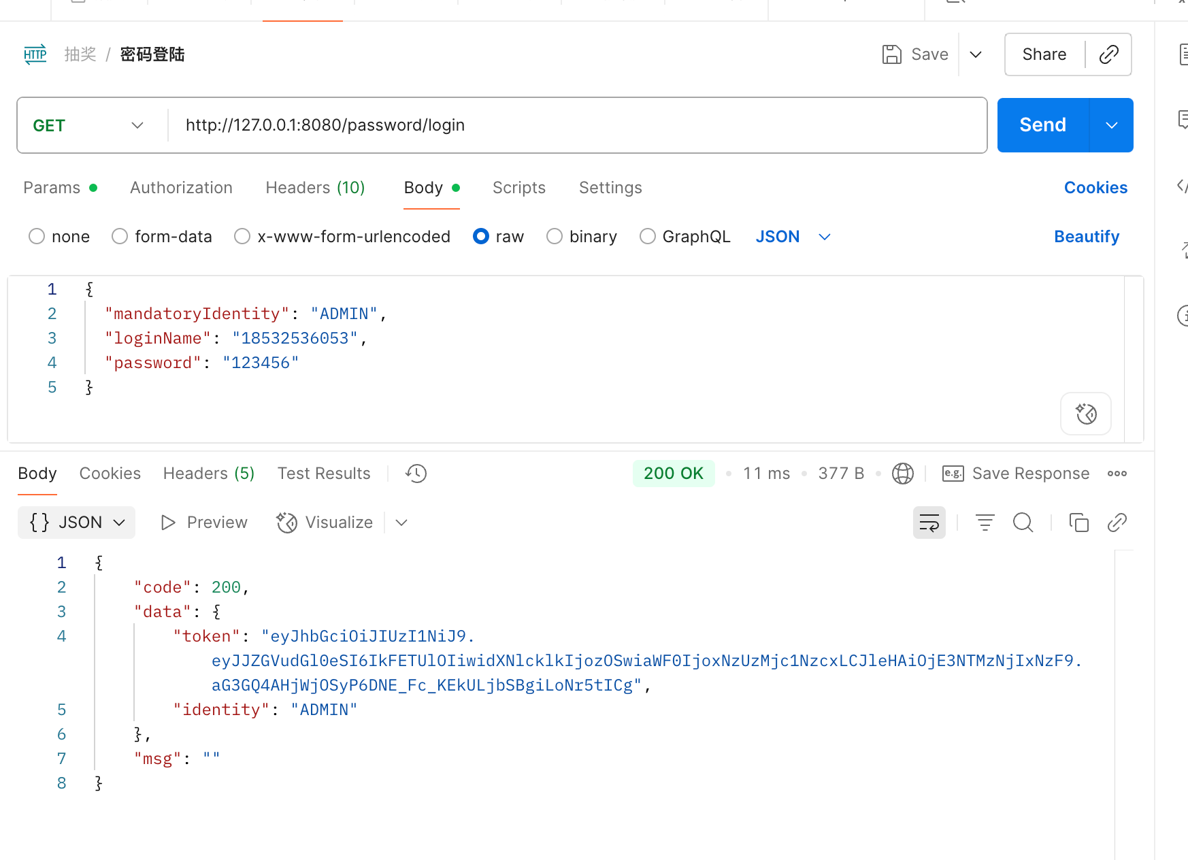The height and width of the screenshot is (860, 1188).
Task: Open response history clock icon
Action: (416, 474)
